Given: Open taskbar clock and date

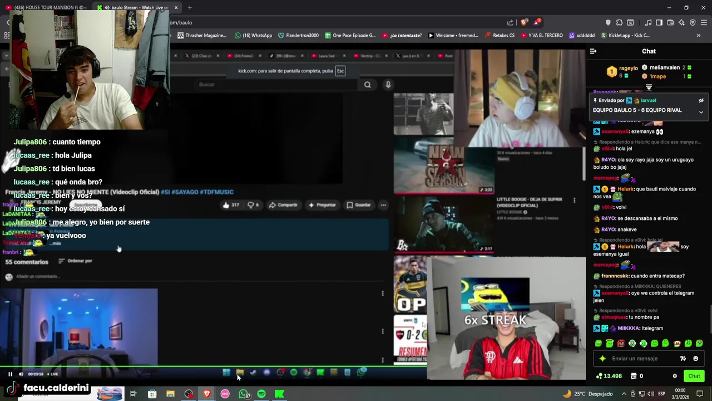Looking at the screenshot, I should (x=680, y=394).
